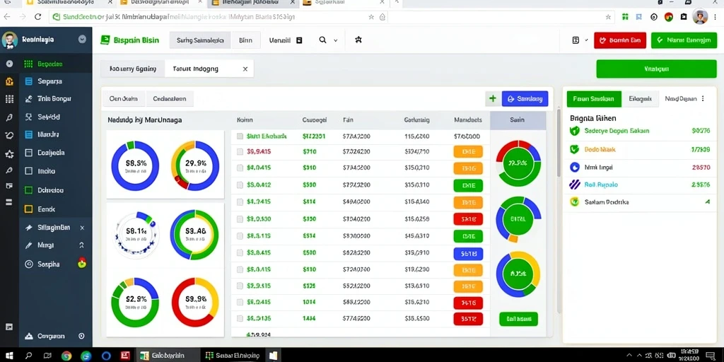Click the star icon in top toolbar
Screen dimensions: 724x362
point(358,40)
